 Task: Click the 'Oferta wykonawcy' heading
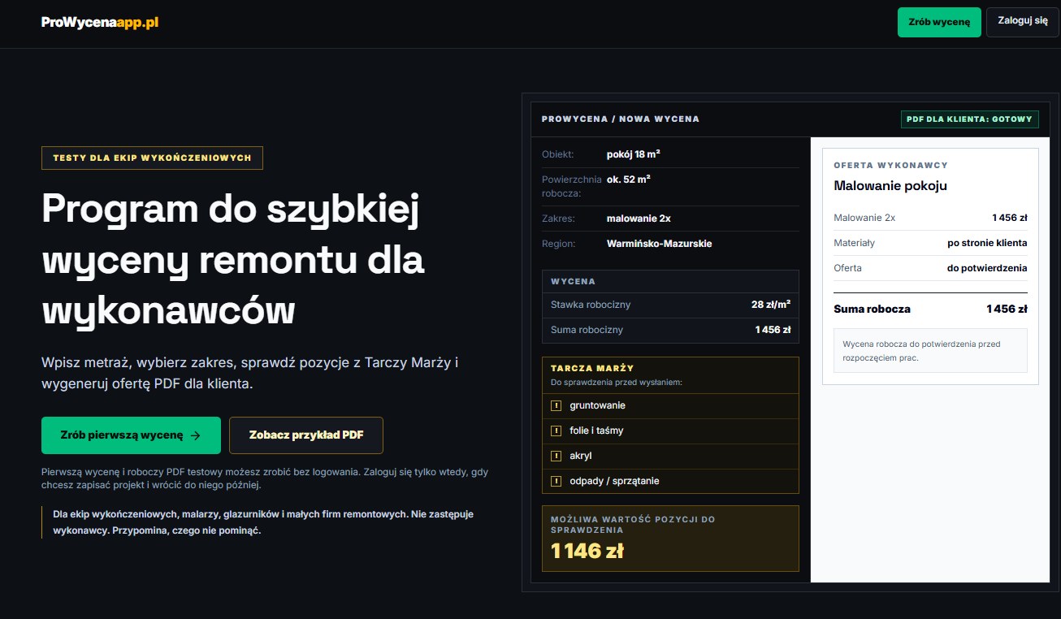click(x=890, y=165)
